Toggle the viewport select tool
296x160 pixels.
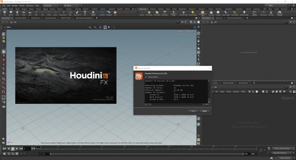pyautogui.click(x=4, y=47)
